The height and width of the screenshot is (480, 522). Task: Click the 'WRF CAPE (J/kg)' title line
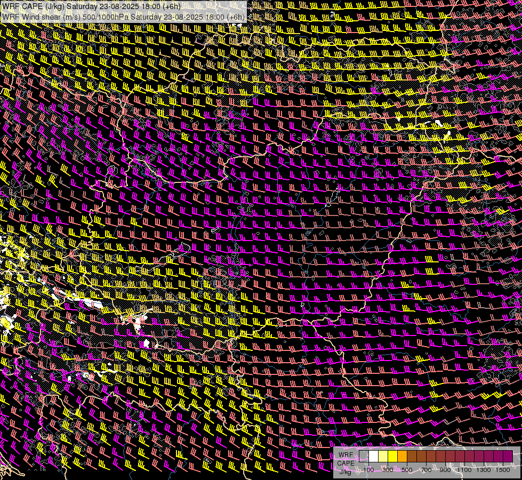91,6
